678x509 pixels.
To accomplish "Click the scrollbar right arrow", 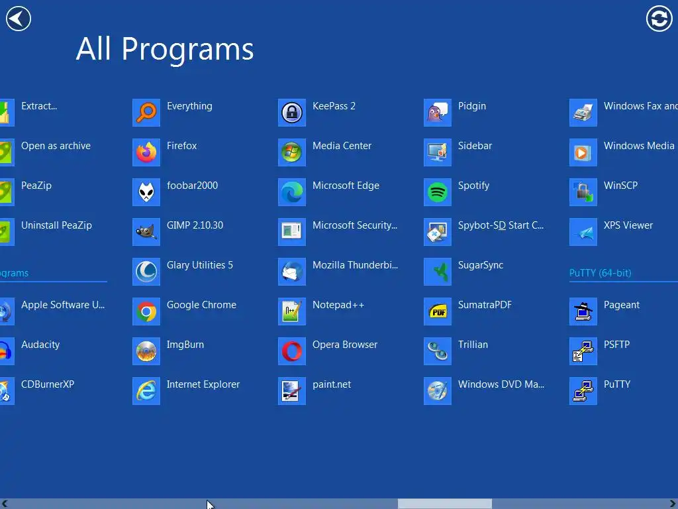I will pos(673,504).
